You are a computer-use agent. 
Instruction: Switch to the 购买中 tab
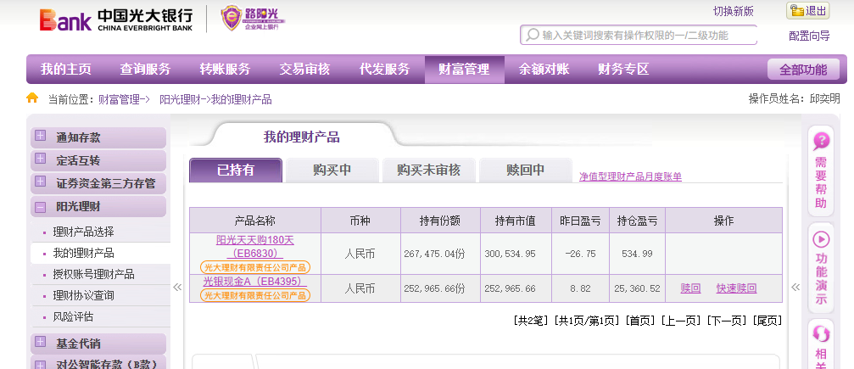click(x=332, y=170)
